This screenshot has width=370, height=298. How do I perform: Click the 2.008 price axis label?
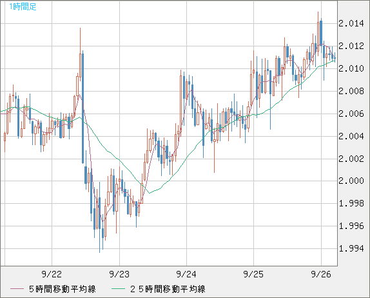point(351,91)
